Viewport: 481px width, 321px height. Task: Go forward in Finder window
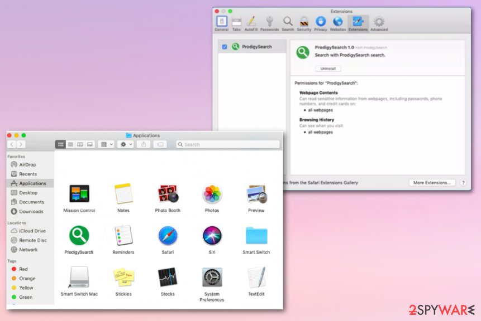click(x=21, y=144)
